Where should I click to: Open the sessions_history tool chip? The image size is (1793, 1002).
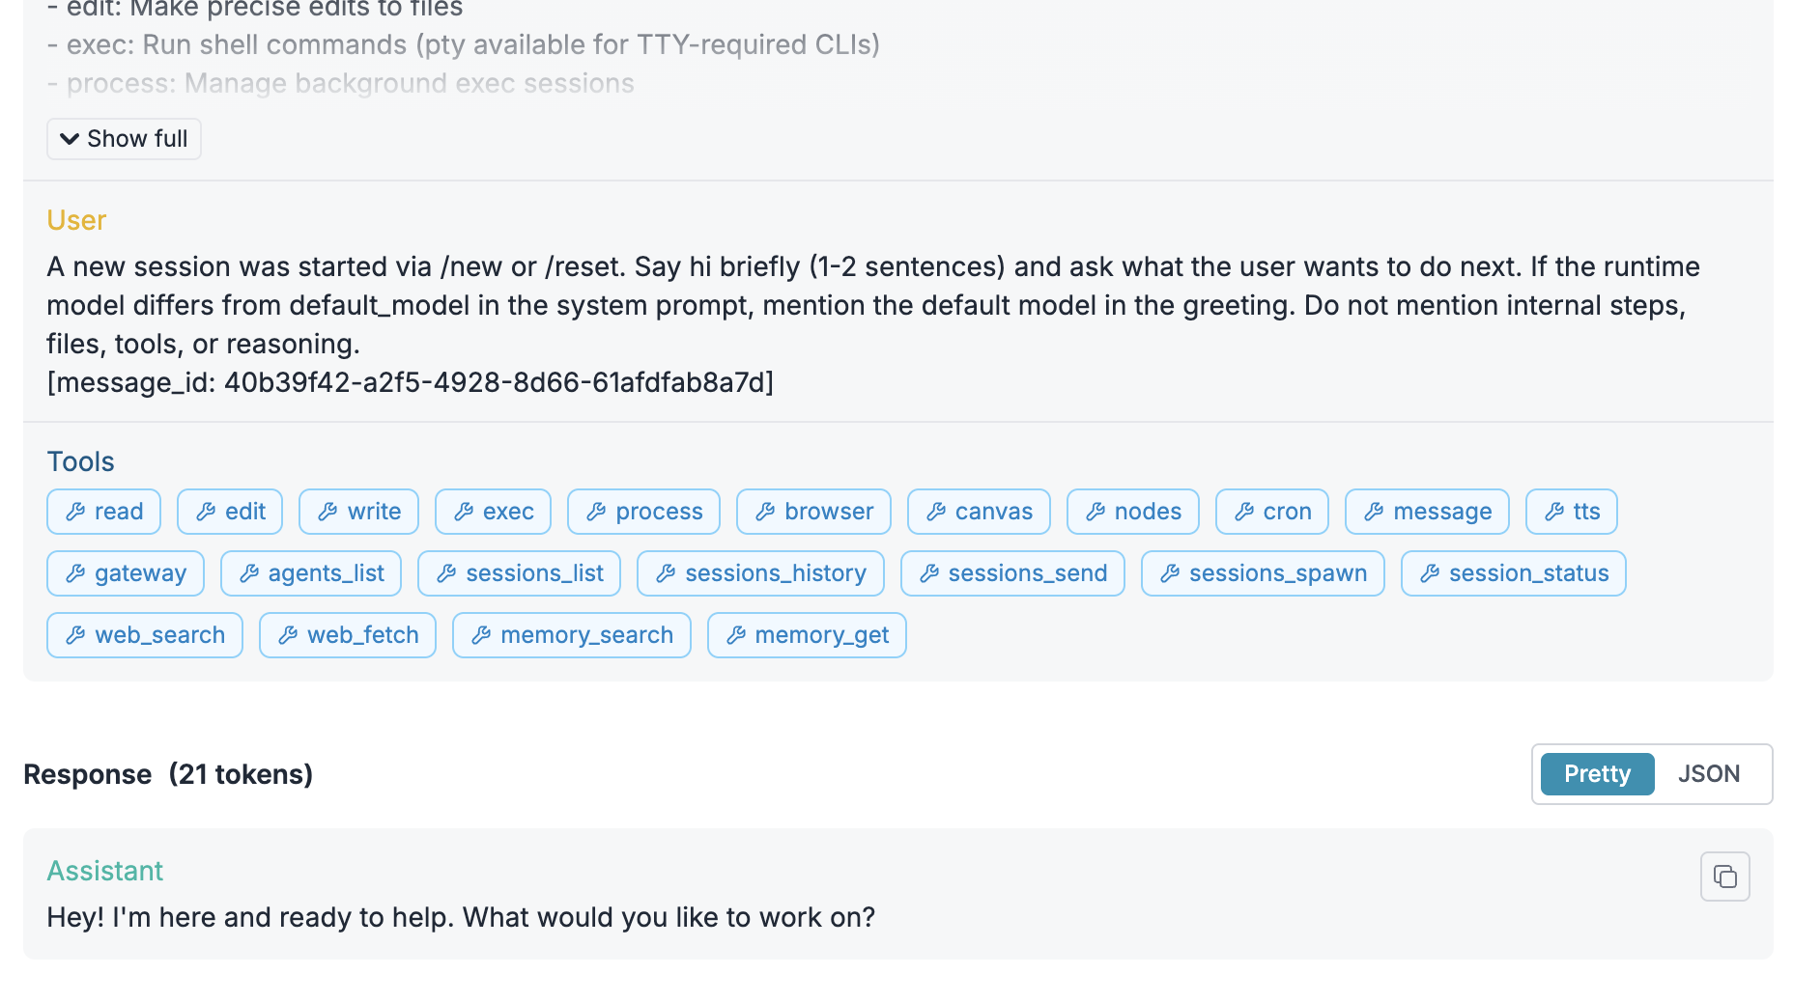click(760, 573)
